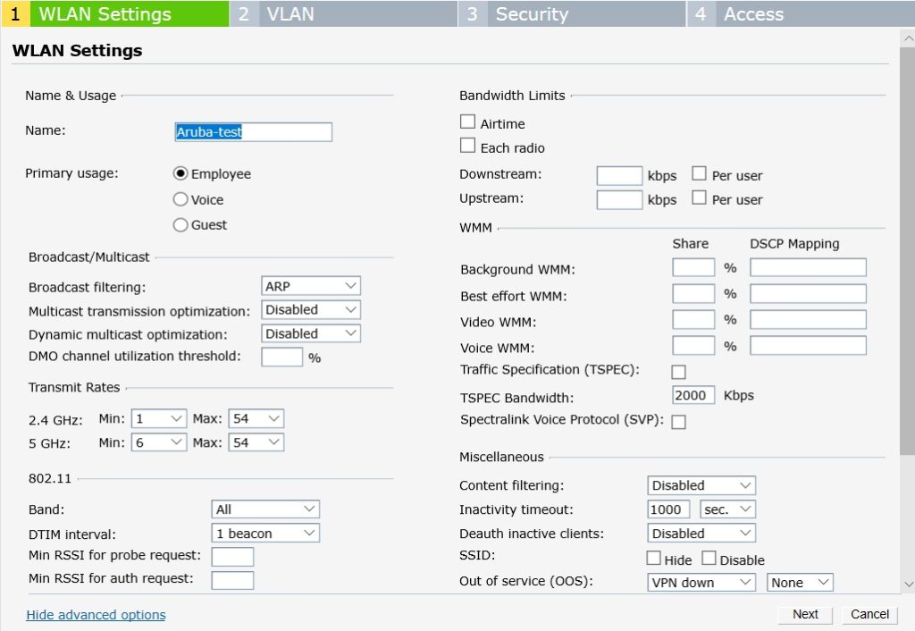The height and width of the screenshot is (631, 915).
Task: Check the SSID Hide checkbox
Action: (x=653, y=558)
